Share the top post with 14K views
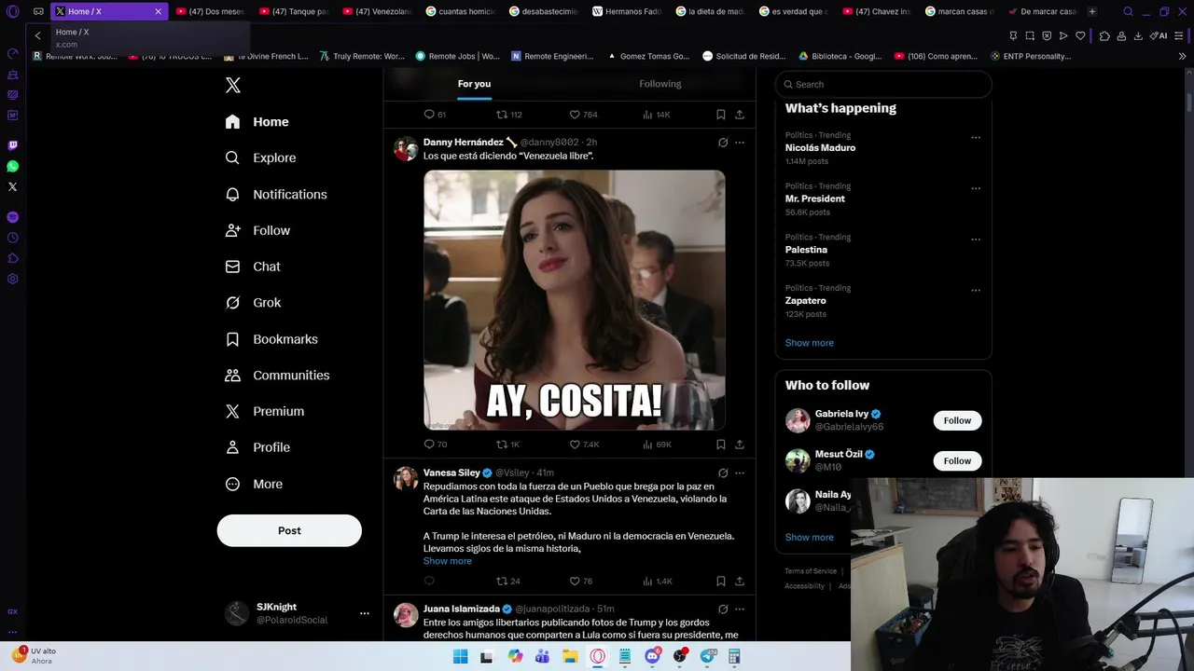This screenshot has height=671, width=1194. click(740, 115)
